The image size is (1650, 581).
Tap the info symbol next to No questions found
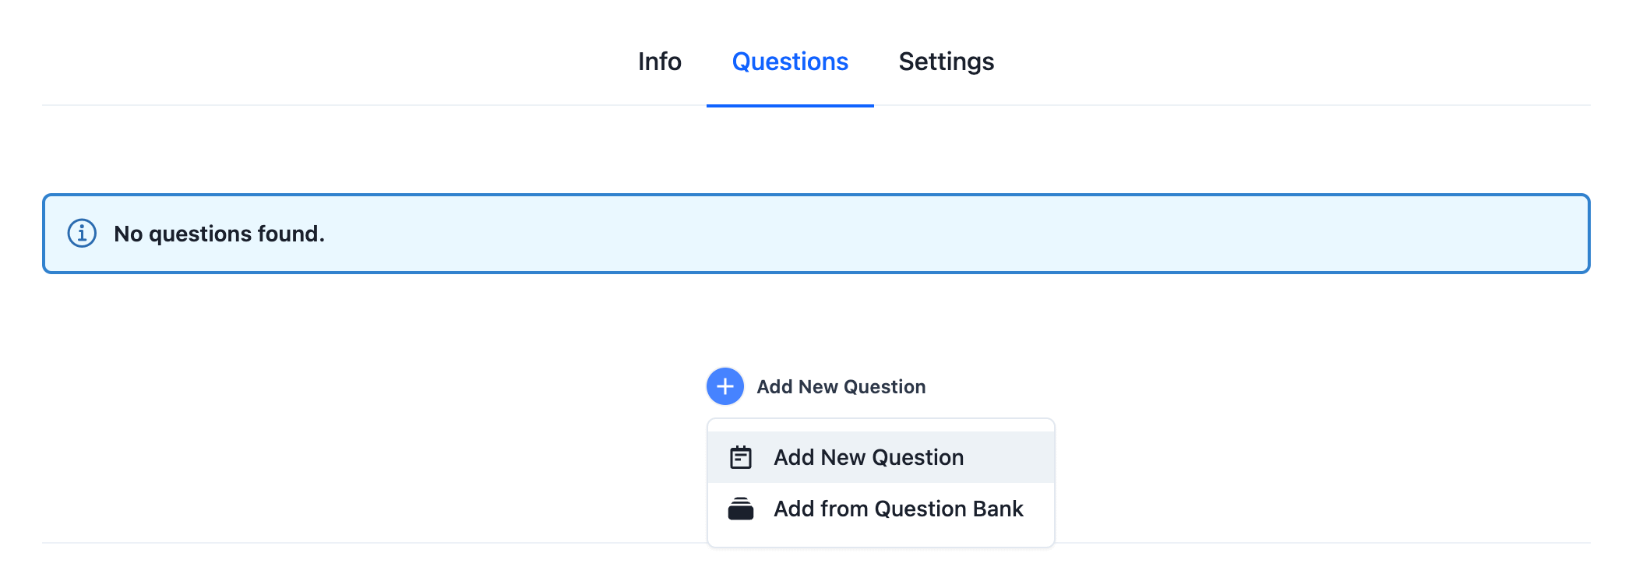tap(80, 232)
